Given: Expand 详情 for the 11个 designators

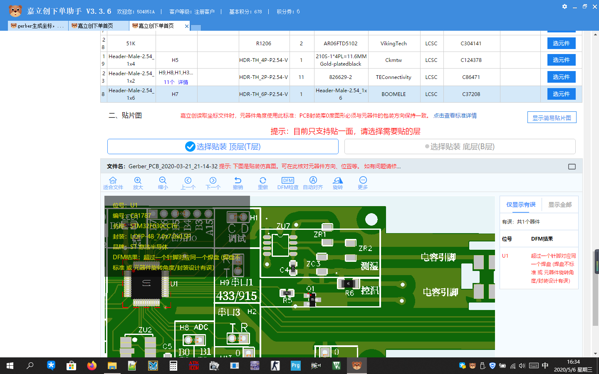Looking at the screenshot, I should 183,82.
